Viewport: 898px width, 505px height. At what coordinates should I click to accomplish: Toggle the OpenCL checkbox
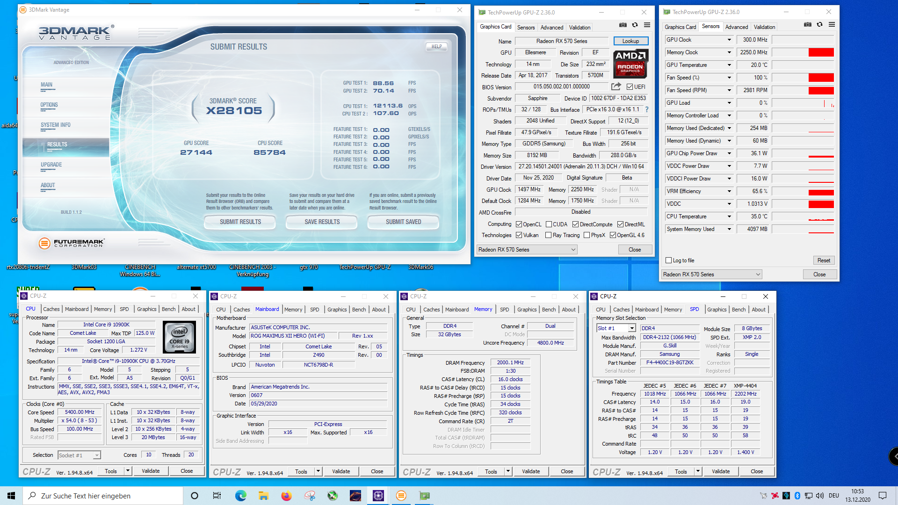coord(519,224)
